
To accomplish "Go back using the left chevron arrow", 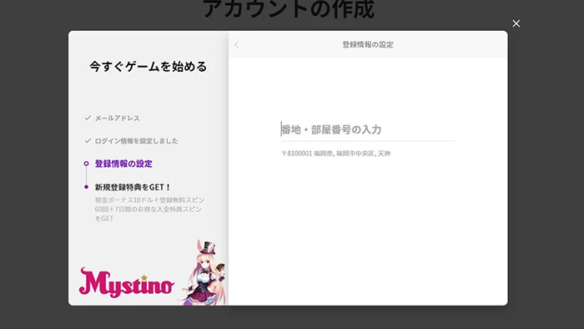I will point(236,45).
